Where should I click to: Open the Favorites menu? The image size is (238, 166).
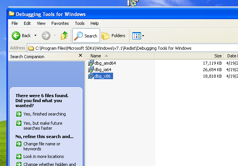coord(60,23)
